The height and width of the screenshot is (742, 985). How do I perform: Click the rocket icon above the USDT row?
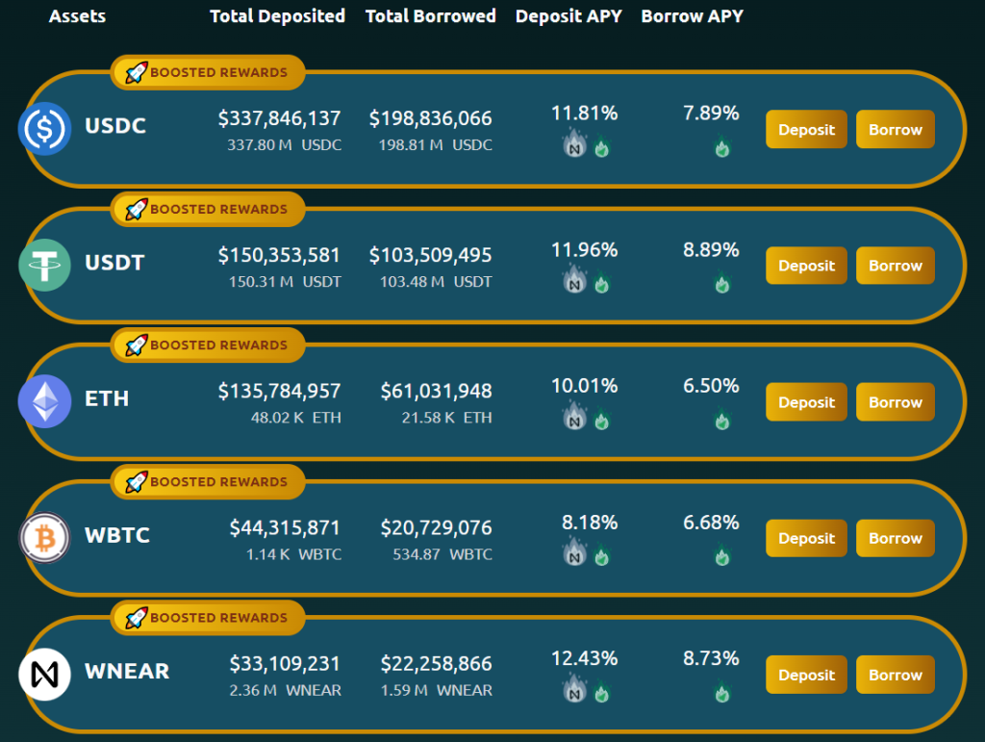coord(137,209)
